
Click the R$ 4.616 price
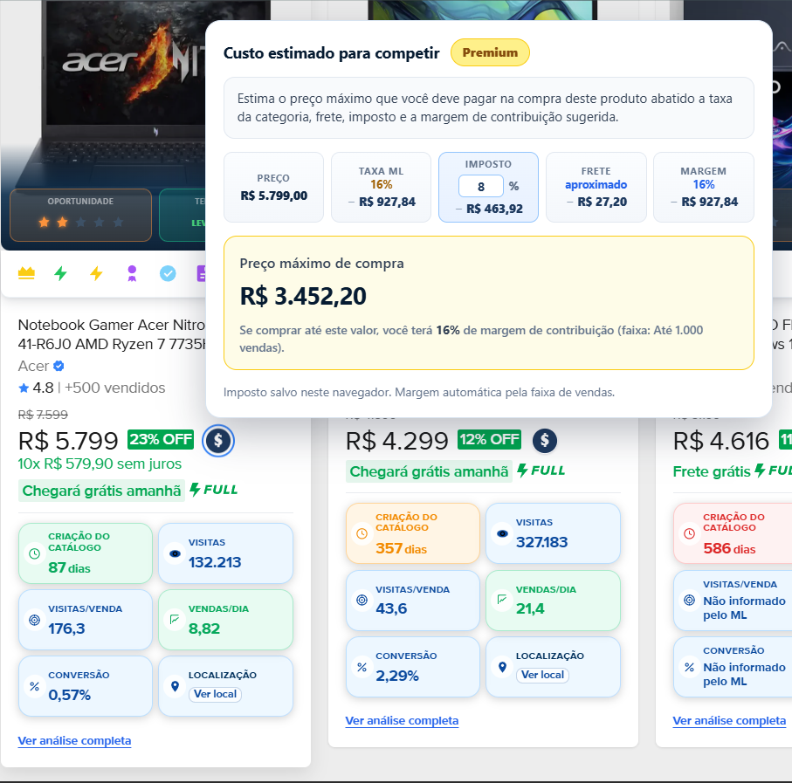pos(720,441)
